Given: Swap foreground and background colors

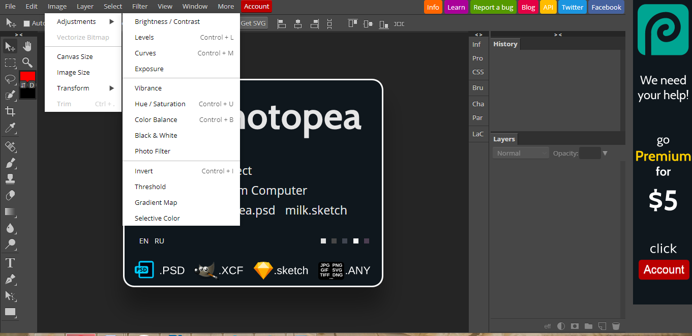Looking at the screenshot, I should click(x=23, y=85).
